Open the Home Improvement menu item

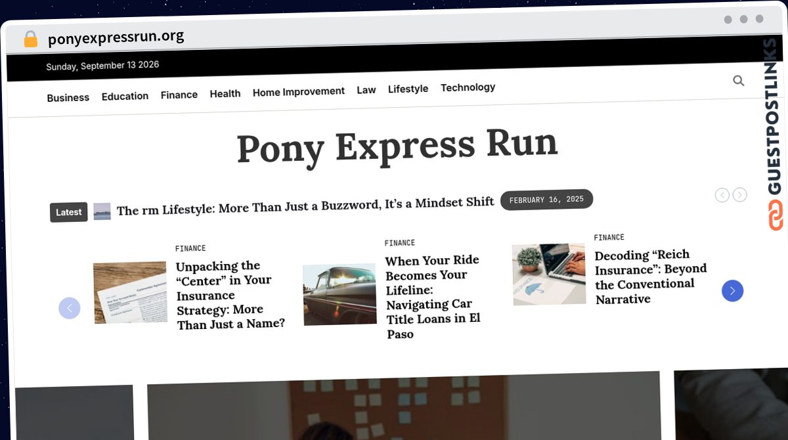[299, 92]
